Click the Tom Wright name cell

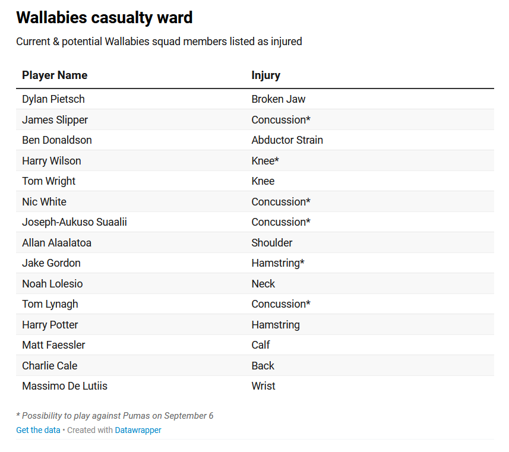point(49,181)
